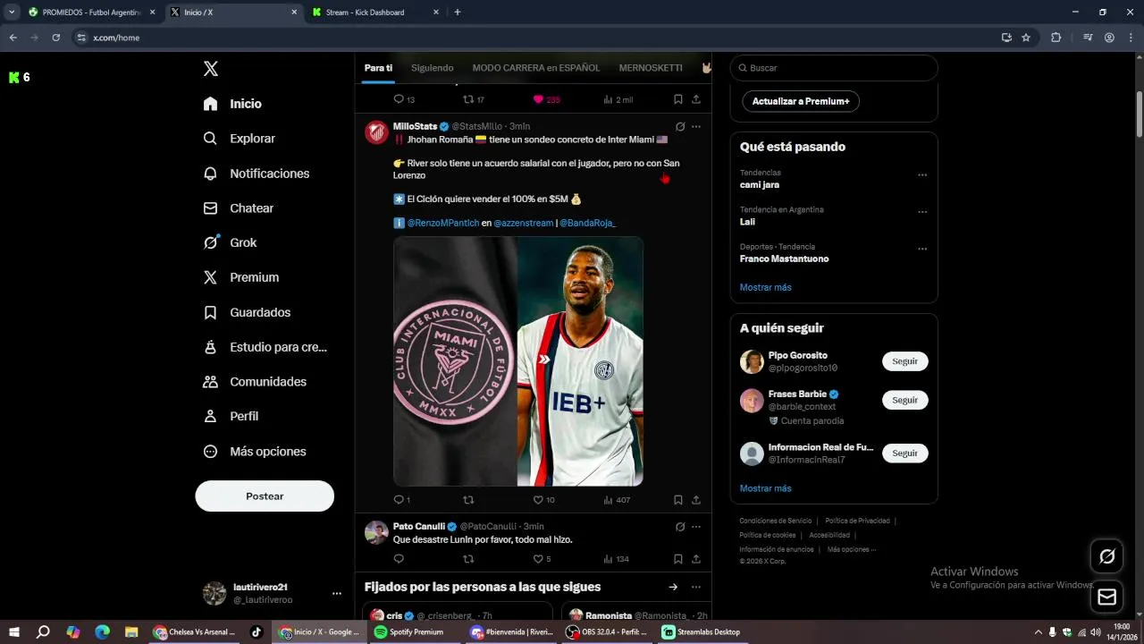Image resolution: width=1144 pixels, height=644 pixels.
Task: Open more options on MilloStats post
Action: (696, 127)
